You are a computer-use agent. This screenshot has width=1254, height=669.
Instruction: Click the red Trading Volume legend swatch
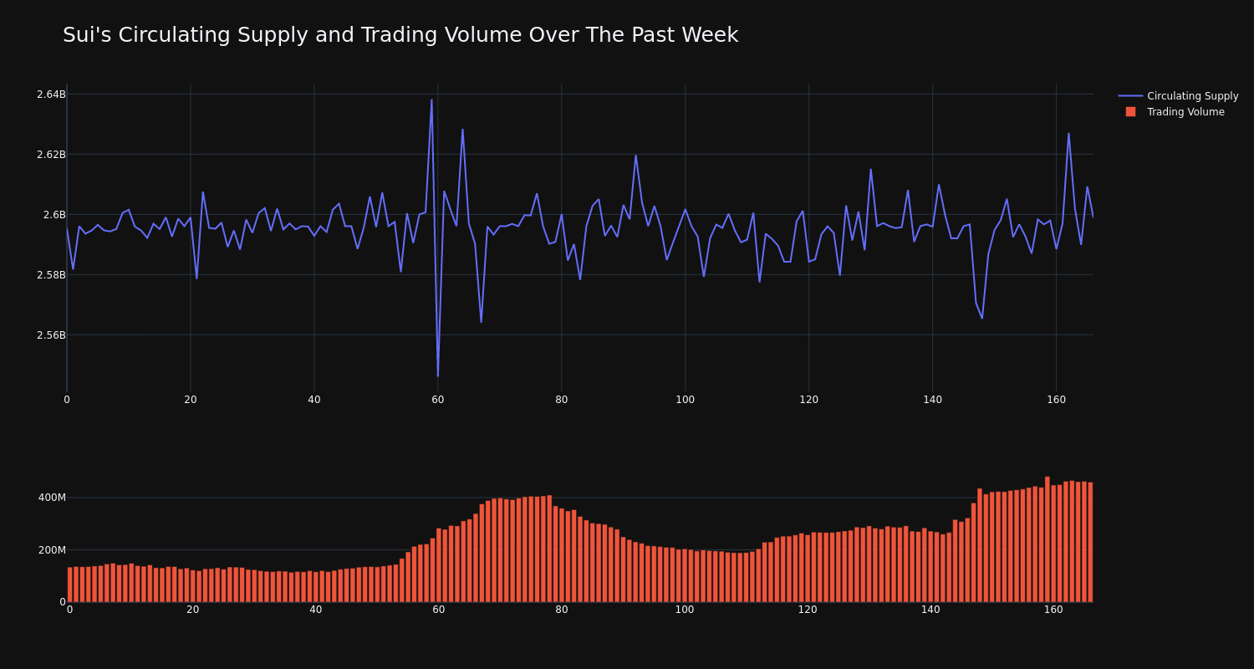tap(1130, 112)
